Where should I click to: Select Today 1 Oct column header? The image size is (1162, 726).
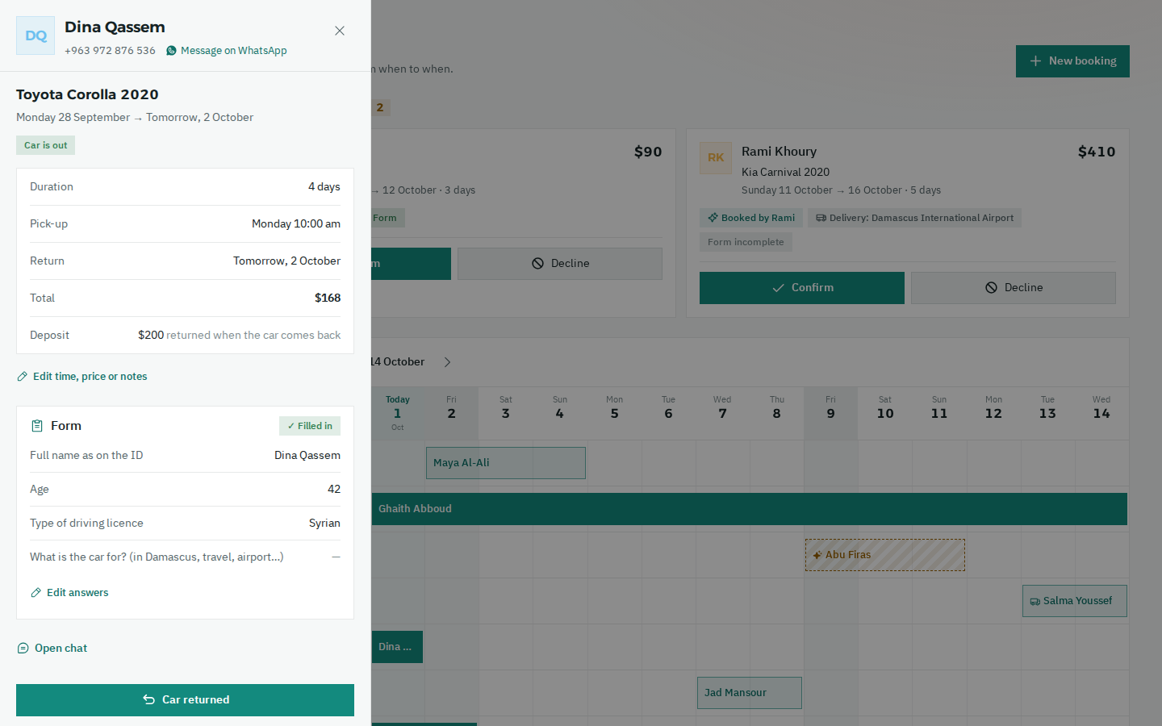pos(398,413)
